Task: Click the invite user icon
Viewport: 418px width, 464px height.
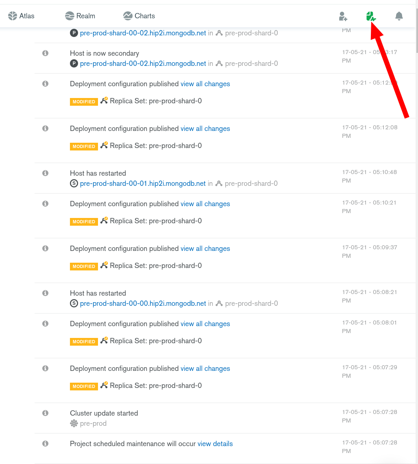Action: click(x=343, y=16)
